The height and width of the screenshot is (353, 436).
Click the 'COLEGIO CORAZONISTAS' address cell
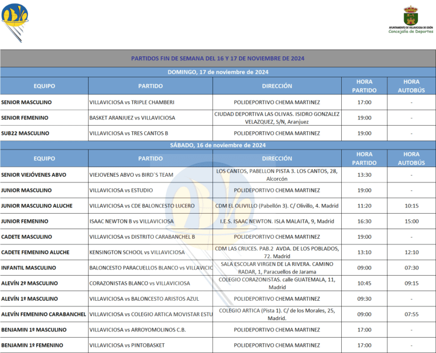(277, 284)
